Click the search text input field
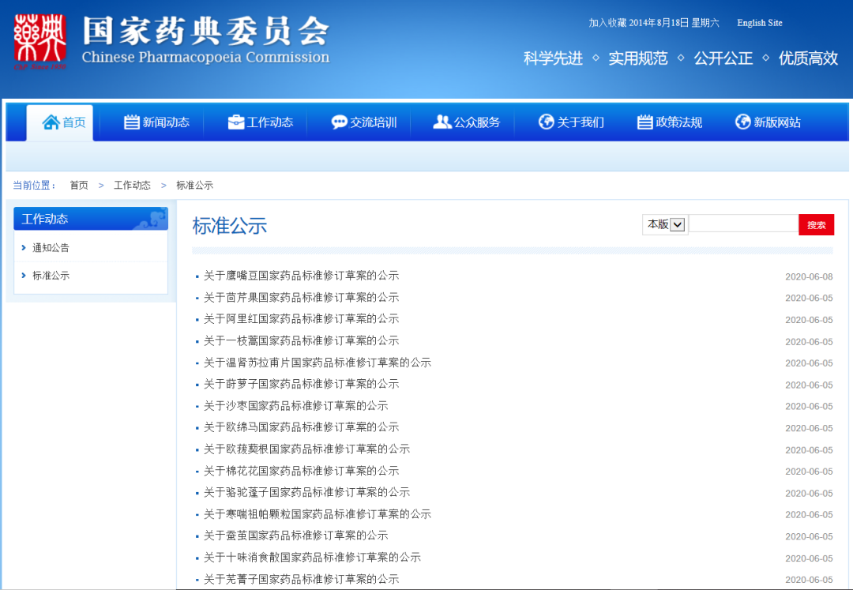Screen dimensions: 853x590 pos(743,224)
